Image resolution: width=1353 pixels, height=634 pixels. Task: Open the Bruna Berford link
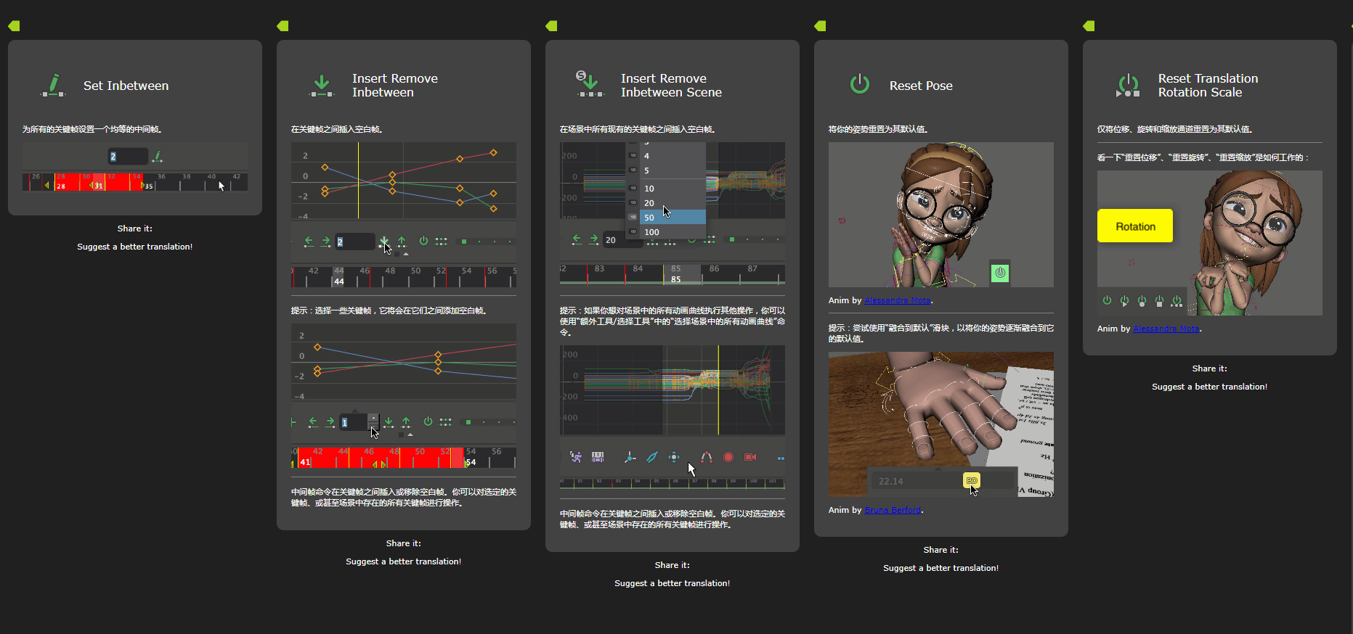click(893, 510)
